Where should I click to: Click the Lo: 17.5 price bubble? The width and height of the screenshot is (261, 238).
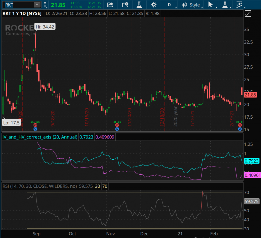[x=11, y=123]
